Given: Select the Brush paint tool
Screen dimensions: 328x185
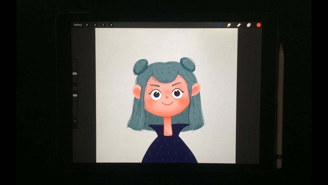Looking at the screenshot, I should [x=219, y=25].
